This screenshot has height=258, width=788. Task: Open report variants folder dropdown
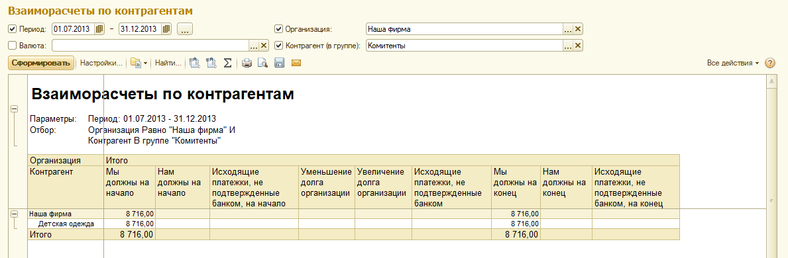[x=139, y=64]
